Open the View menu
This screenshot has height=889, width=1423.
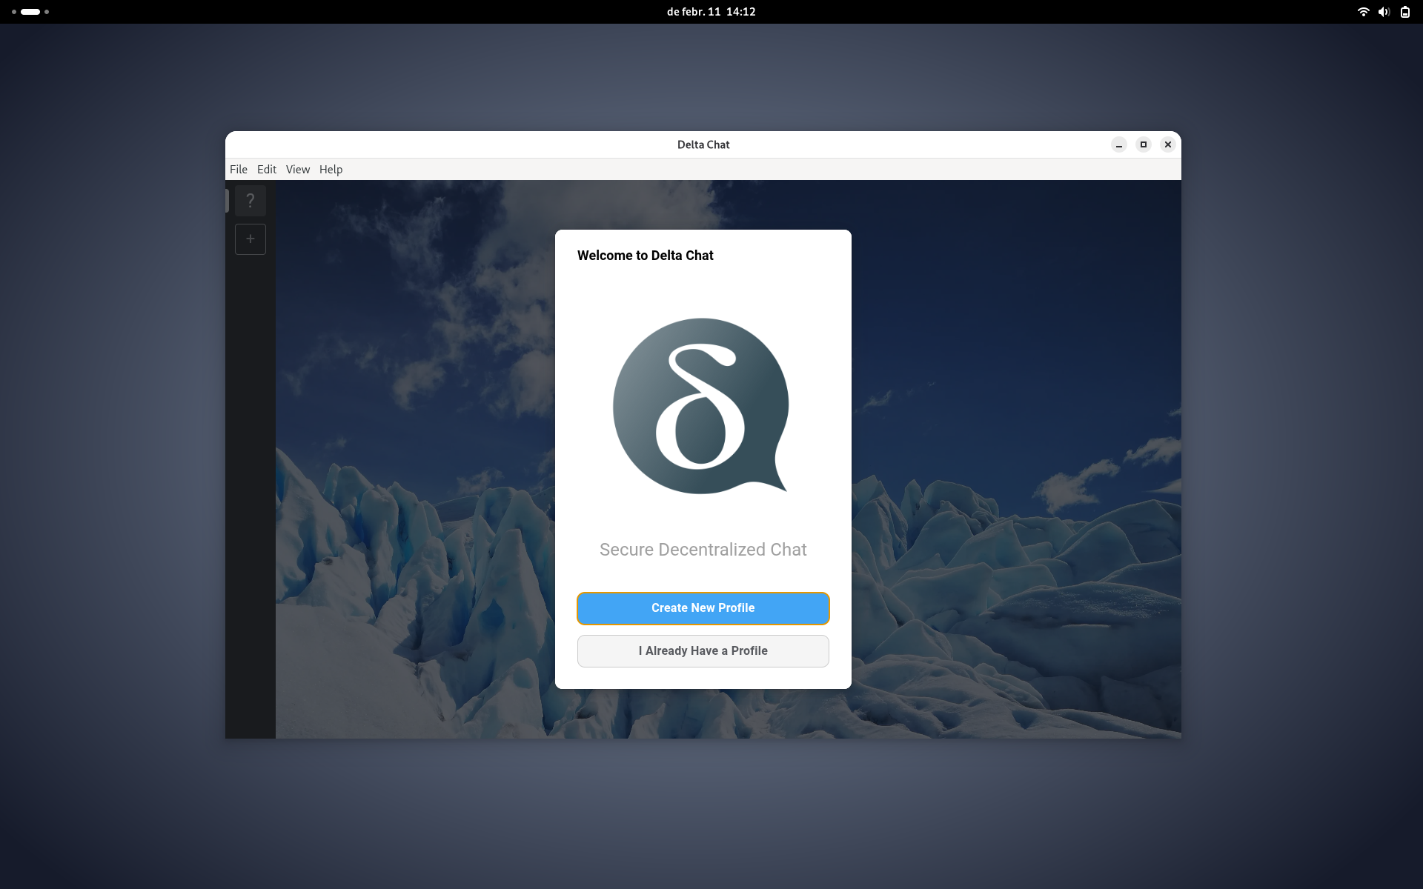pyautogui.click(x=298, y=169)
